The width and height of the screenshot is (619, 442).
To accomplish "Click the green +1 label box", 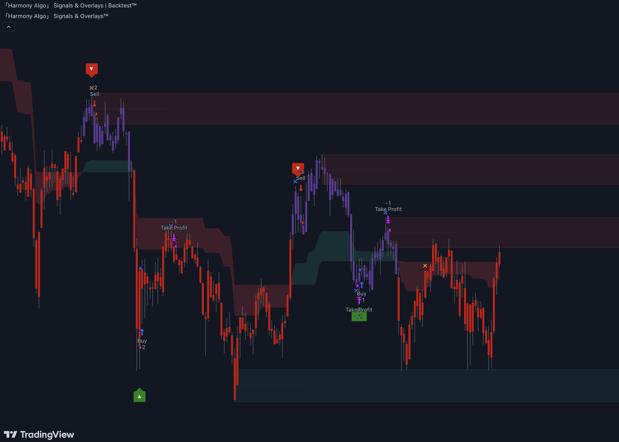I will click(x=359, y=316).
